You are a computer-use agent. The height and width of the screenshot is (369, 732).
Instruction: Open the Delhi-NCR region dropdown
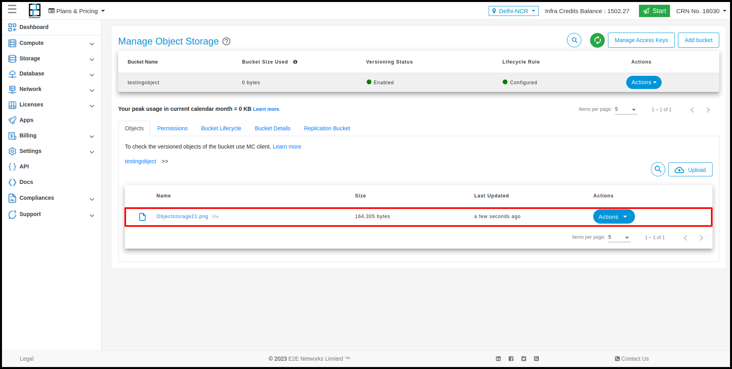[513, 11]
